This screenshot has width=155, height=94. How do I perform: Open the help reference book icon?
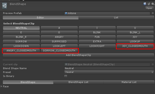145,4
